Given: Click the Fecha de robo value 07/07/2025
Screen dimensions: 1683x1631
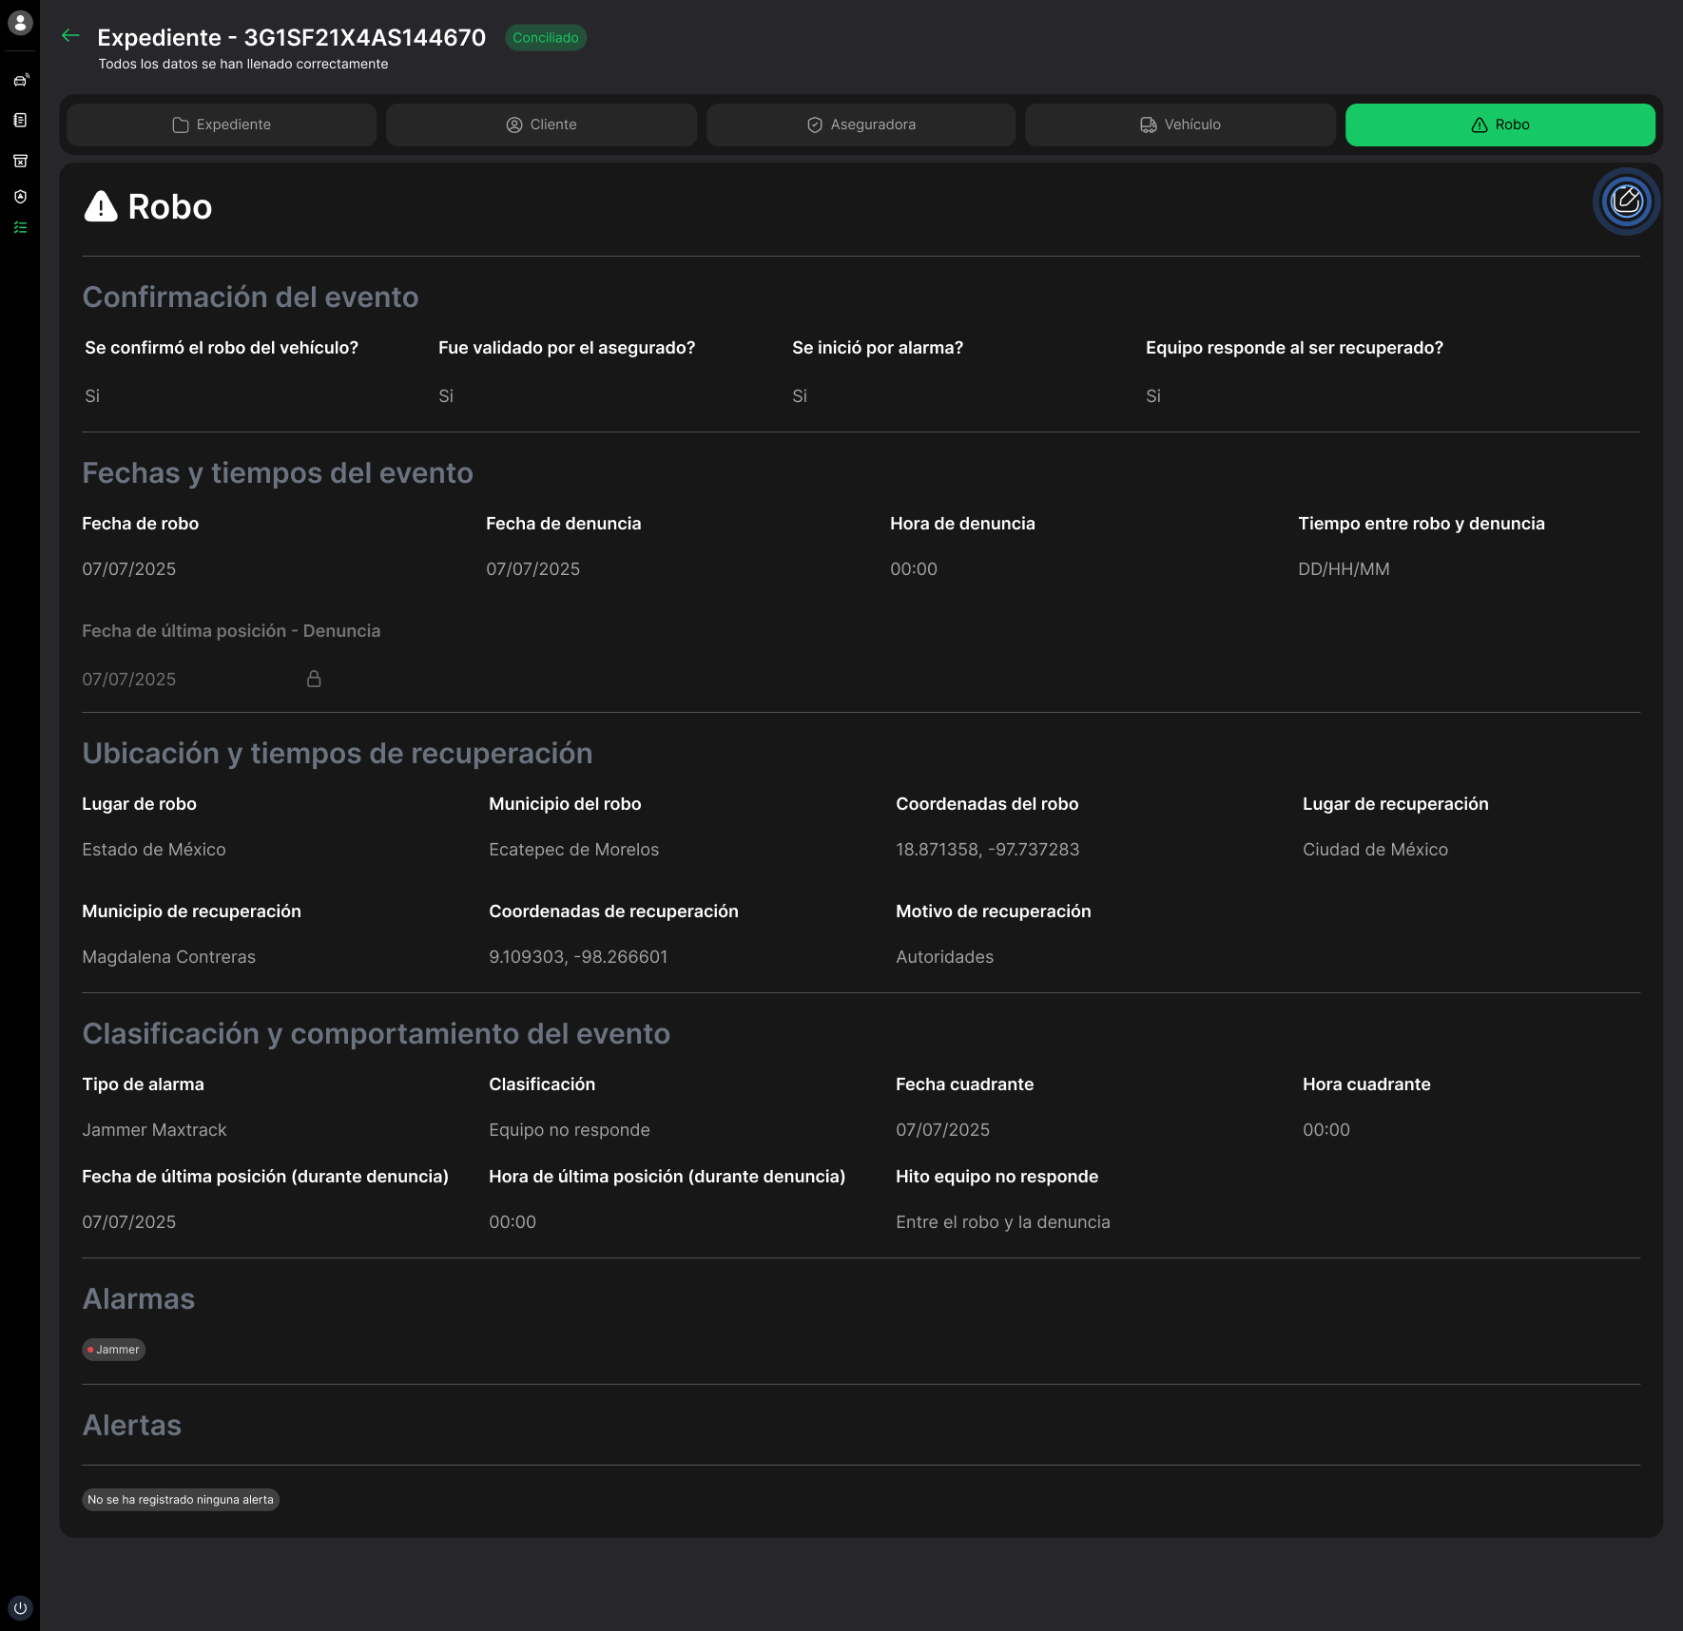Looking at the screenshot, I should 129,569.
